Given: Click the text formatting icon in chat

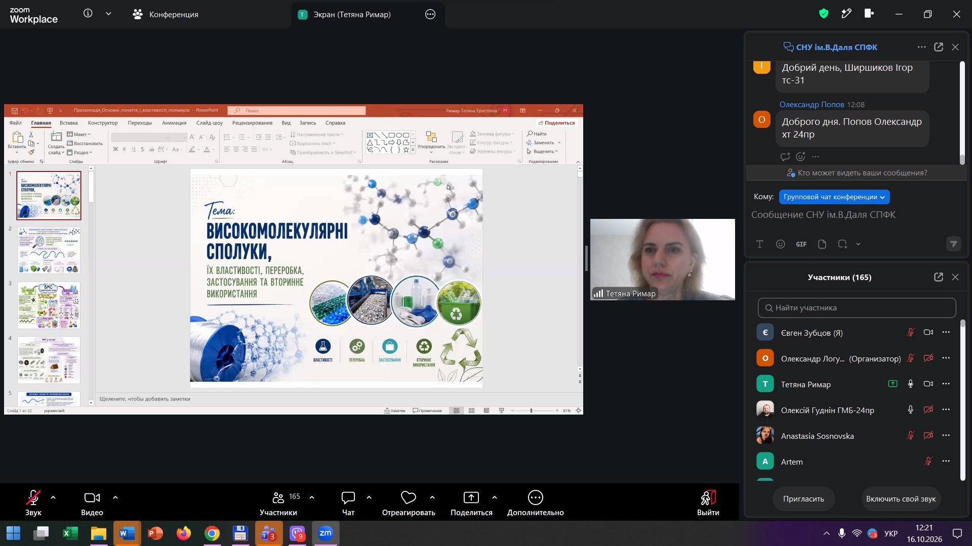Looking at the screenshot, I should pyautogui.click(x=759, y=244).
